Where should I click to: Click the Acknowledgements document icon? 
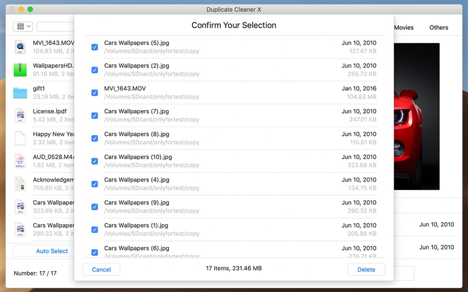[x=20, y=184]
